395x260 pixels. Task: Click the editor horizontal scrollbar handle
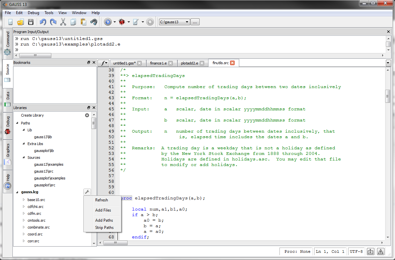point(116,243)
